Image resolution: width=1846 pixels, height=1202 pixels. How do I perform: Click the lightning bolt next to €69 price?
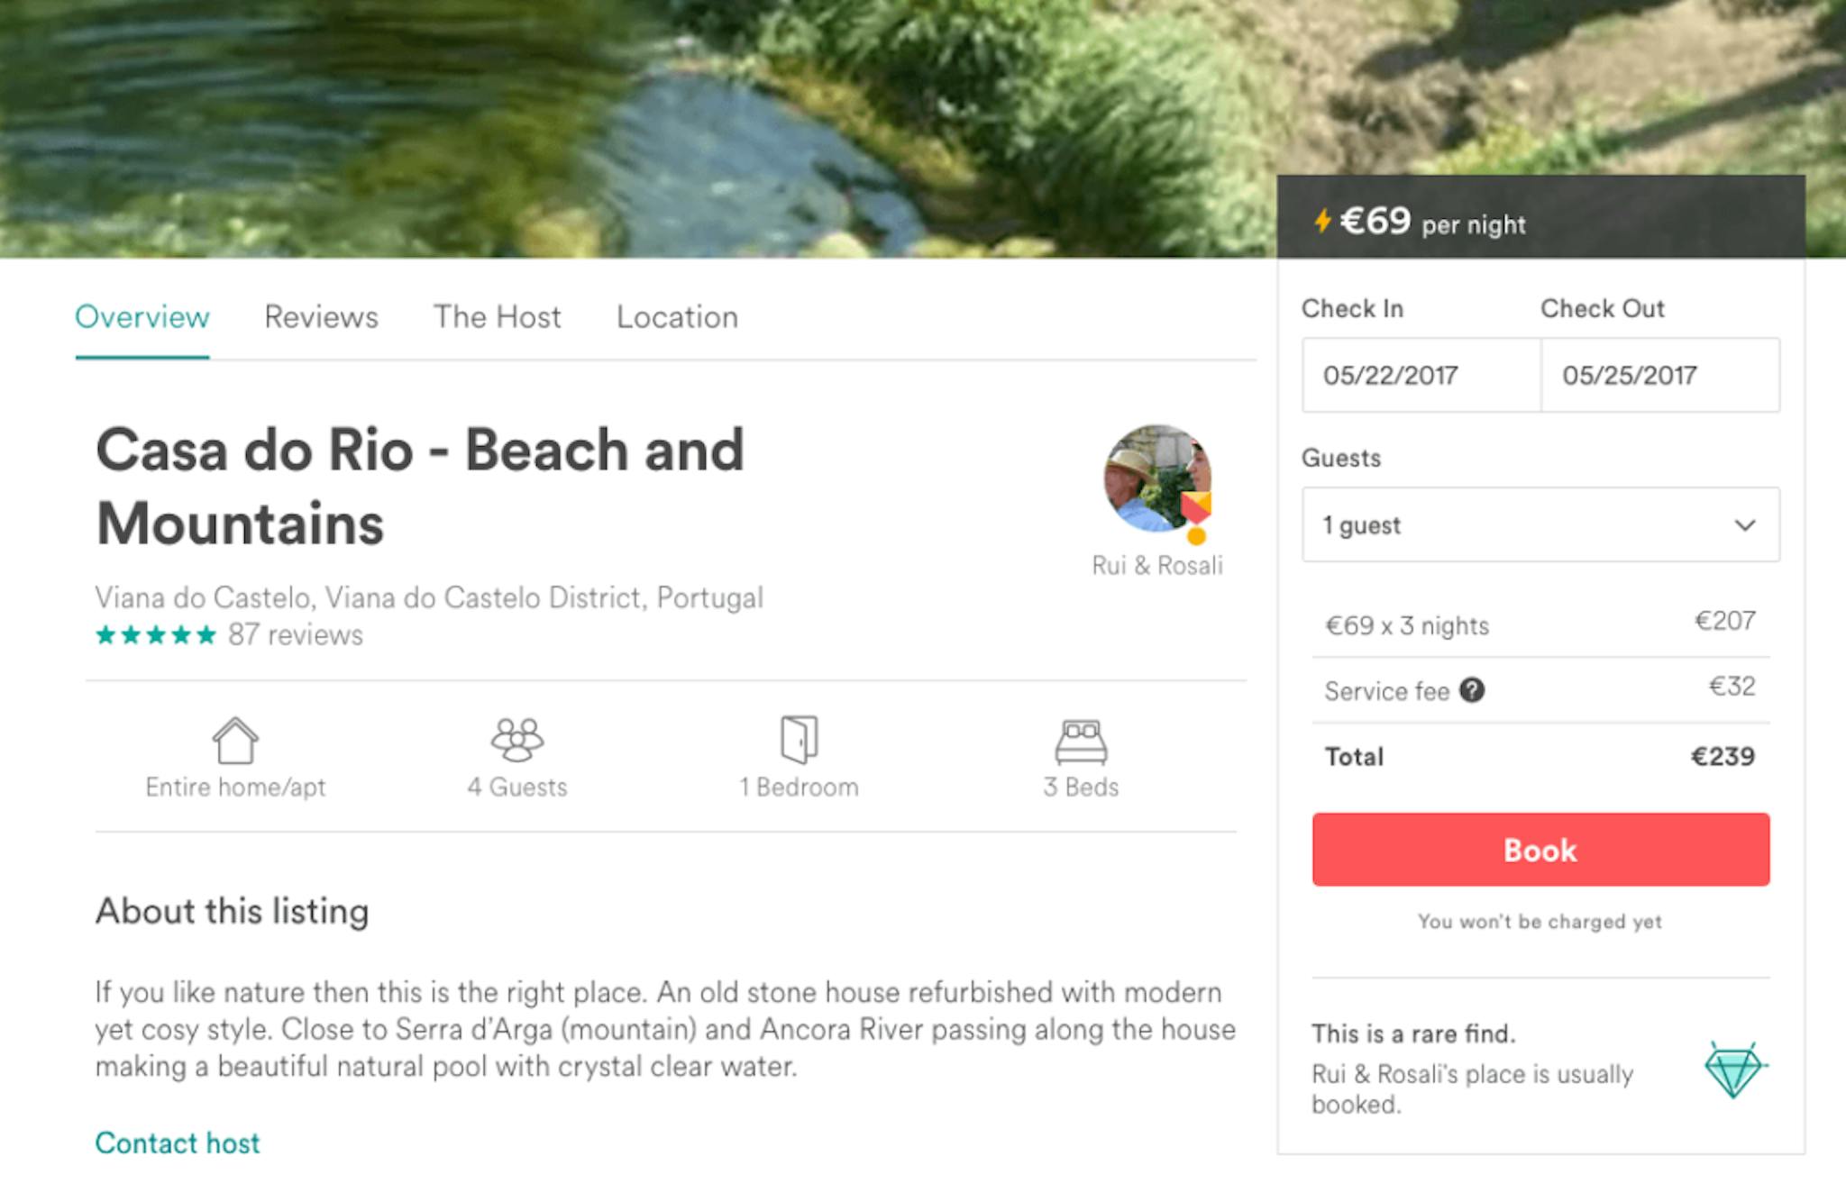point(1322,219)
